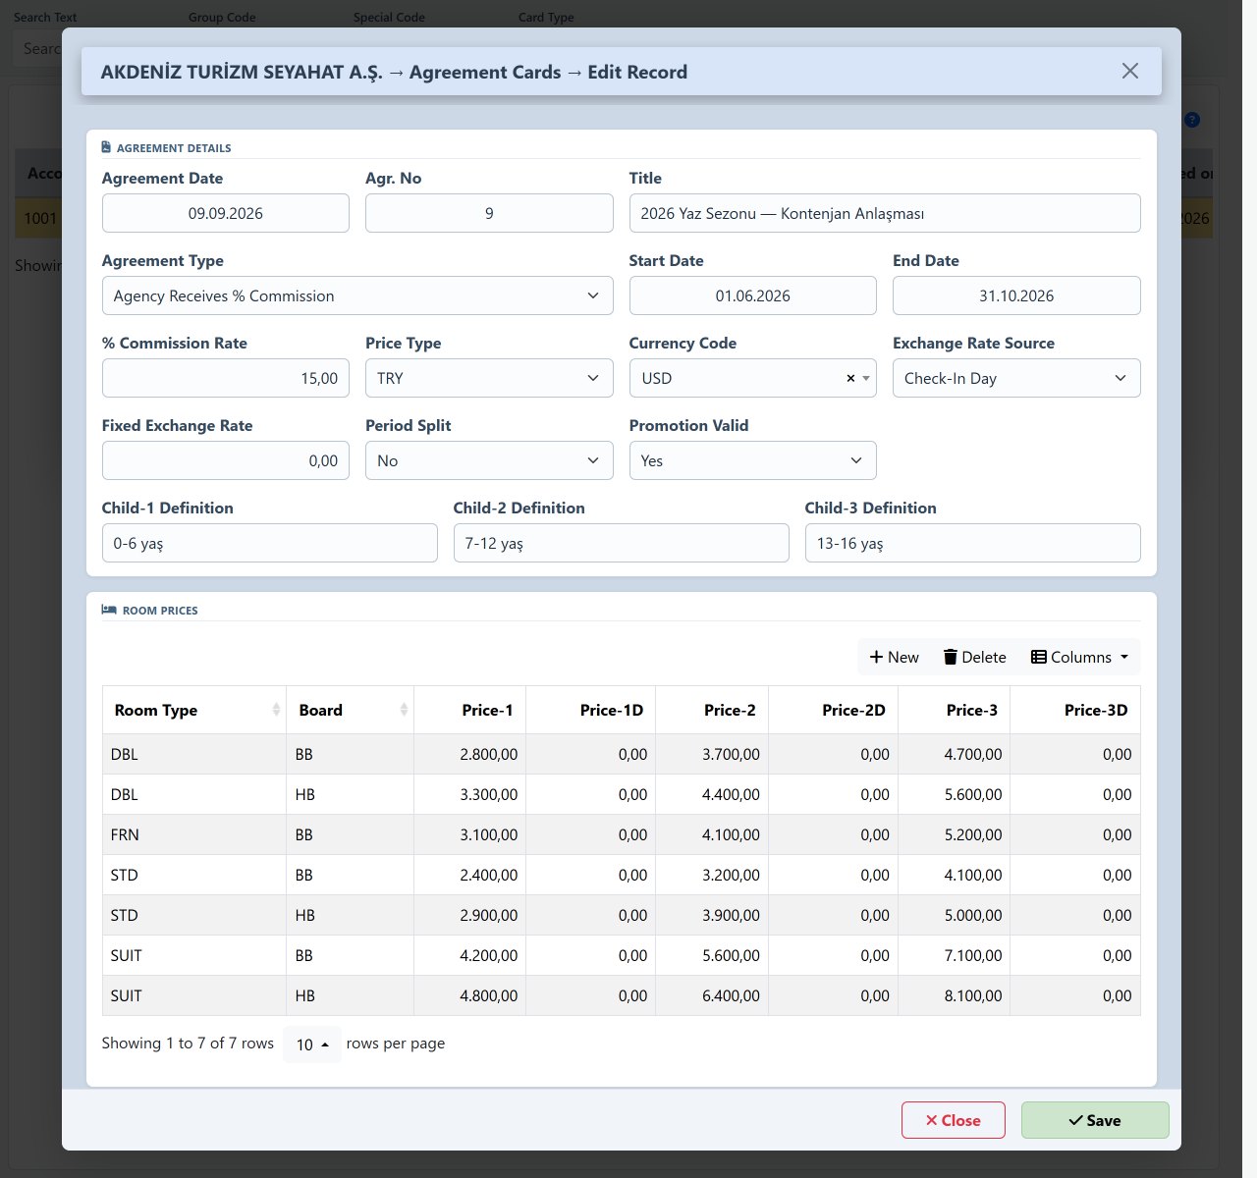Click price cell 5.200,00
This screenshot has width=1257, height=1178.
[955, 834]
